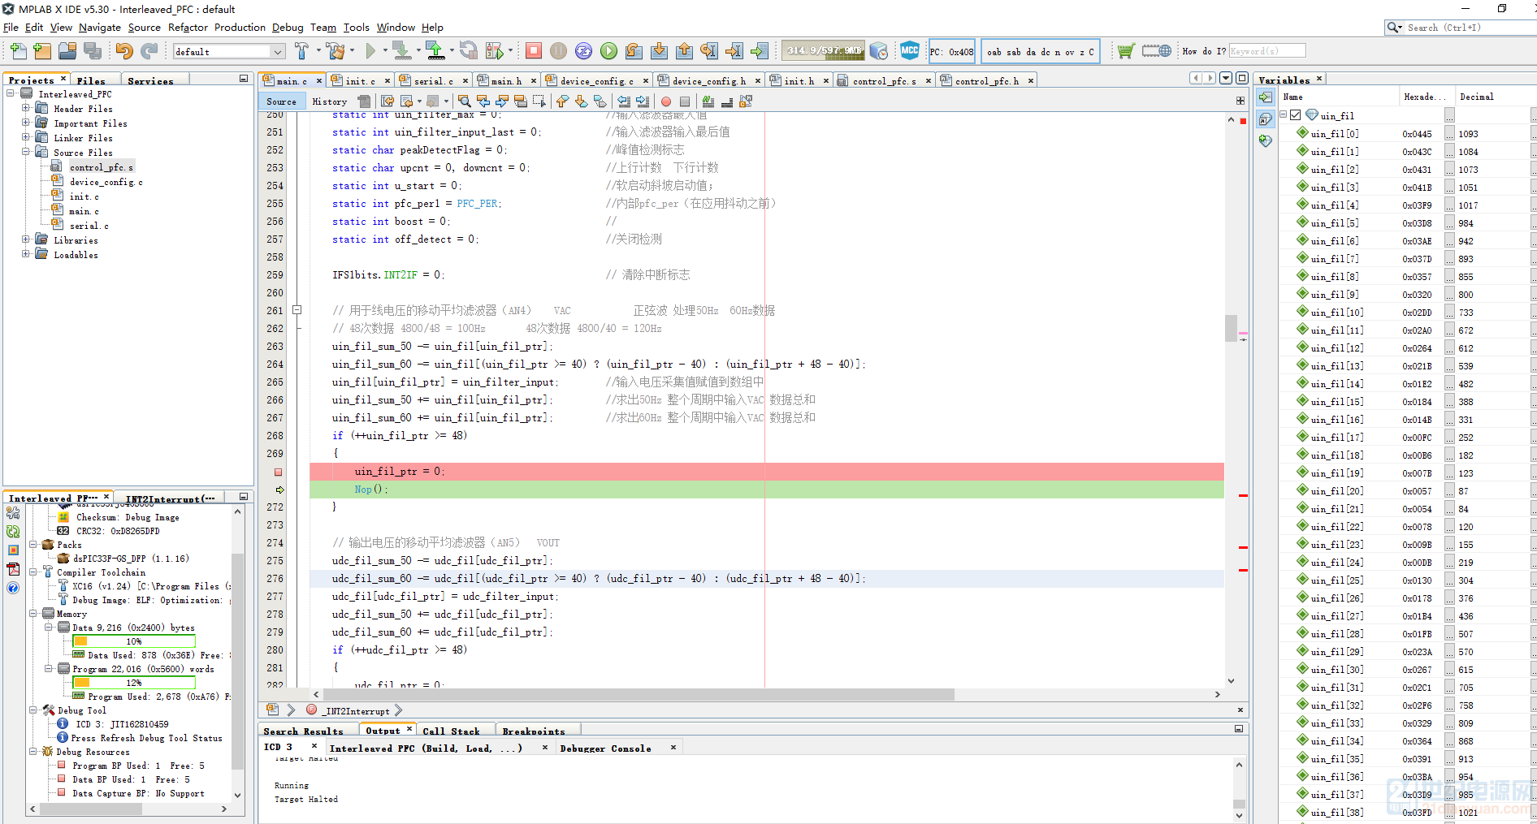
Task: Uncheck the uin_fil variable checkbox
Action: [x=1296, y=115]
